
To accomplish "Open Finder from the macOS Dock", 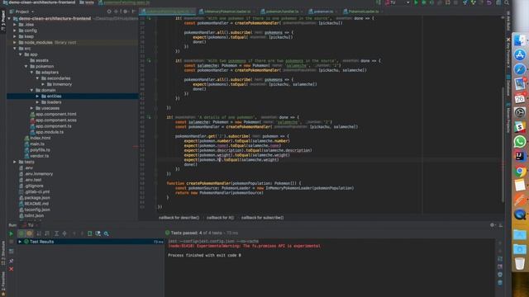I will click(x=520, y=40).
